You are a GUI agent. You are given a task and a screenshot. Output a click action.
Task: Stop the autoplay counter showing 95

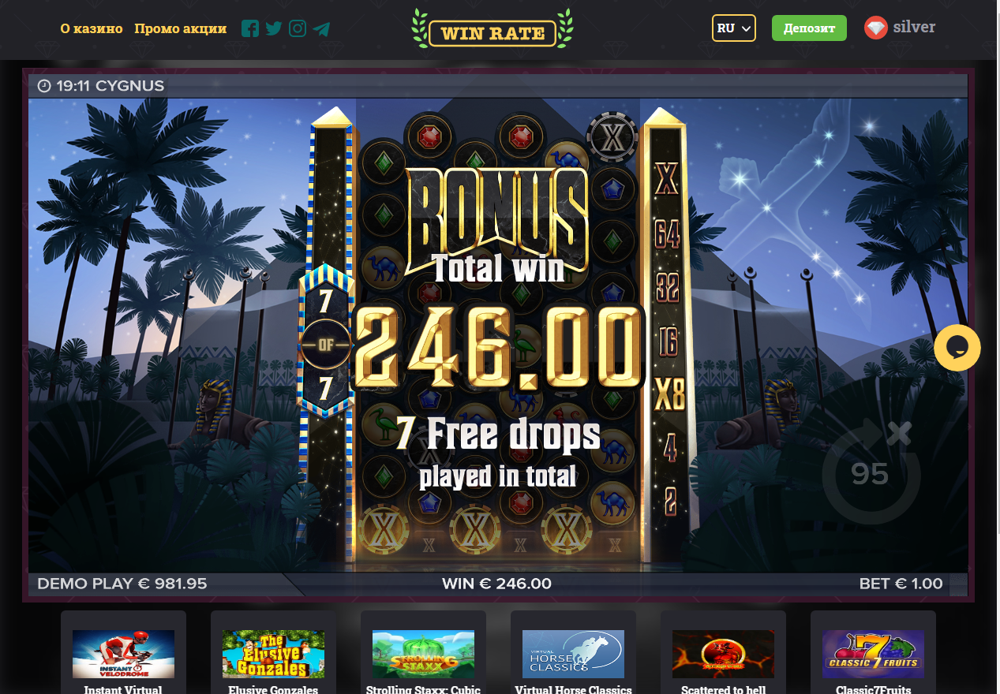coord(871,472)
